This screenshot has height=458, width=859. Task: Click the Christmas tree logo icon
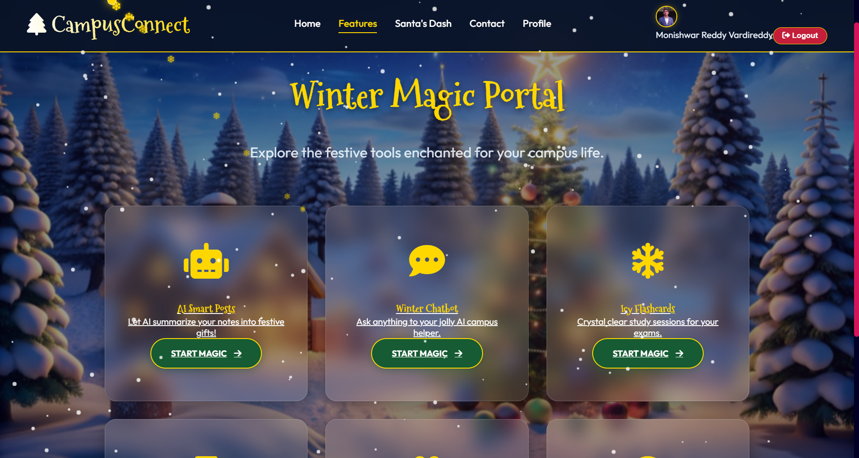pos(37,24)
